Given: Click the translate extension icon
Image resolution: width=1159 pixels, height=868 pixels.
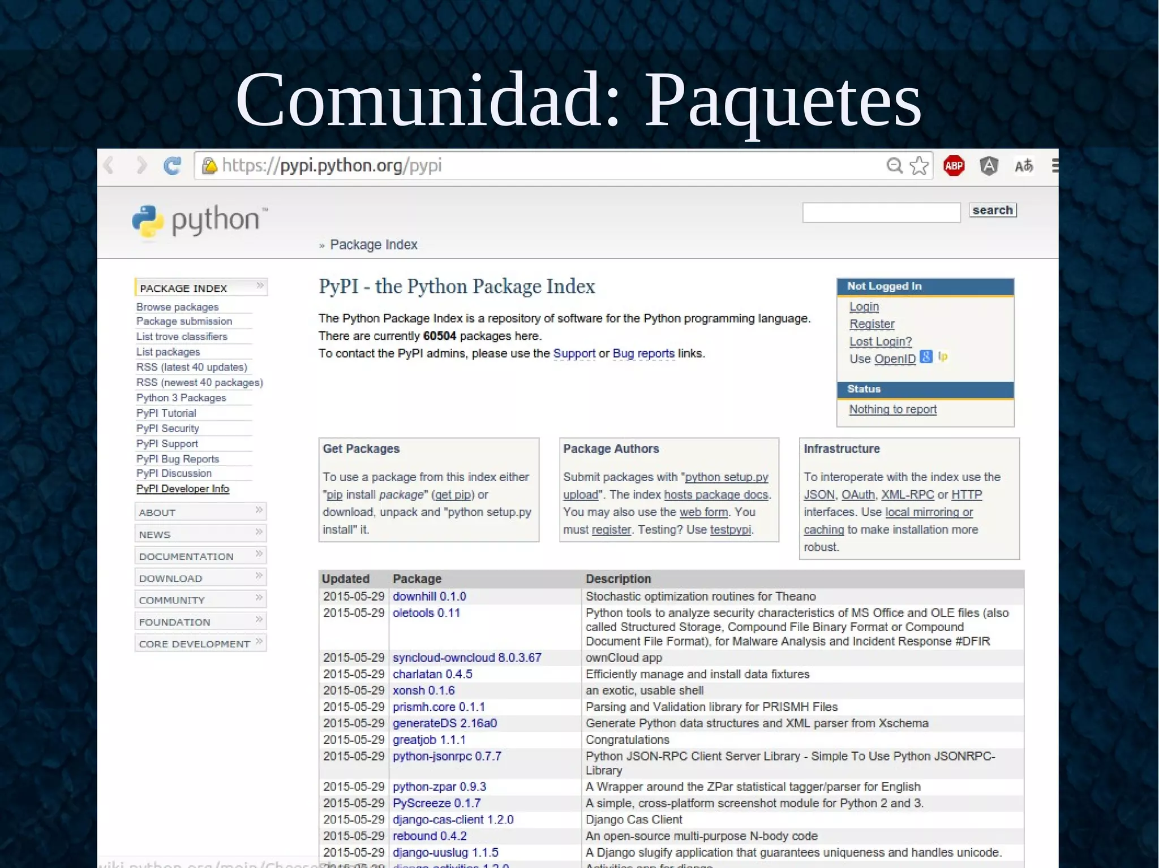Looking at the screenshot, I should tap(1023, 166).
